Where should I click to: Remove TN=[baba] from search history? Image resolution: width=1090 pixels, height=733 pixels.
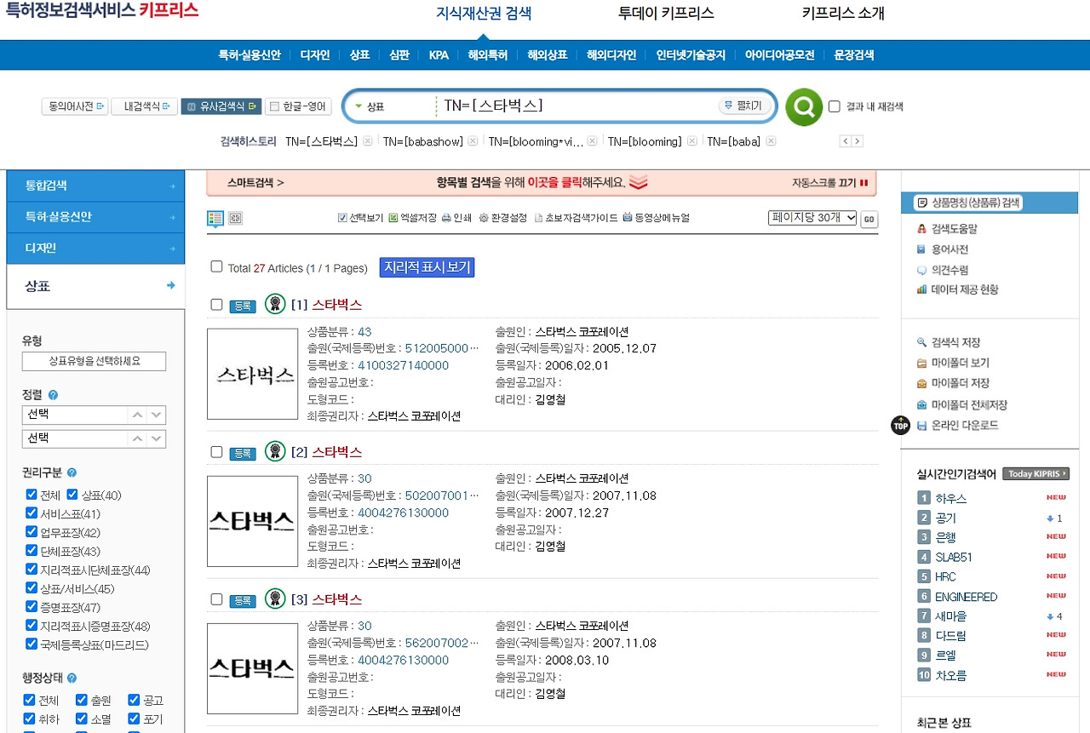(x=770, y=141)
